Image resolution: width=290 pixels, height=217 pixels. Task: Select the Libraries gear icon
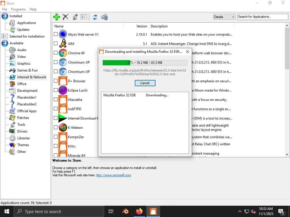pos(12,138)
